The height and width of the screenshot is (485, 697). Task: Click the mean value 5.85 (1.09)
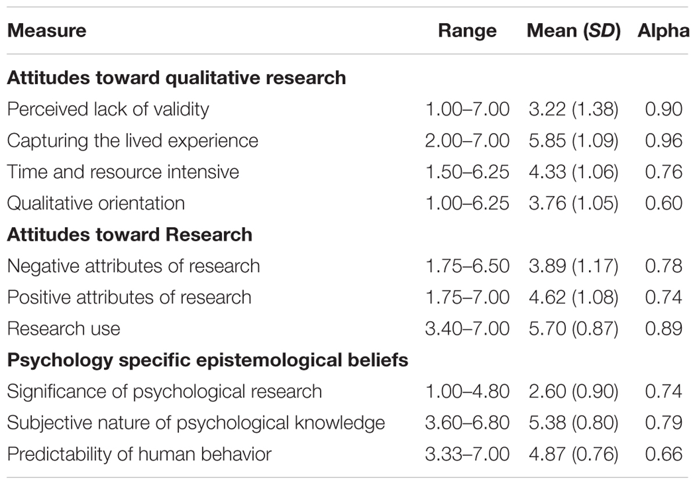point(574,140)
